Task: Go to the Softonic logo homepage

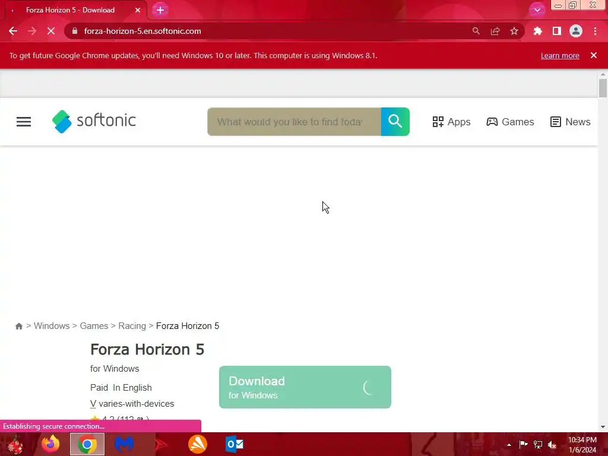Action: (x=94, y=121)
